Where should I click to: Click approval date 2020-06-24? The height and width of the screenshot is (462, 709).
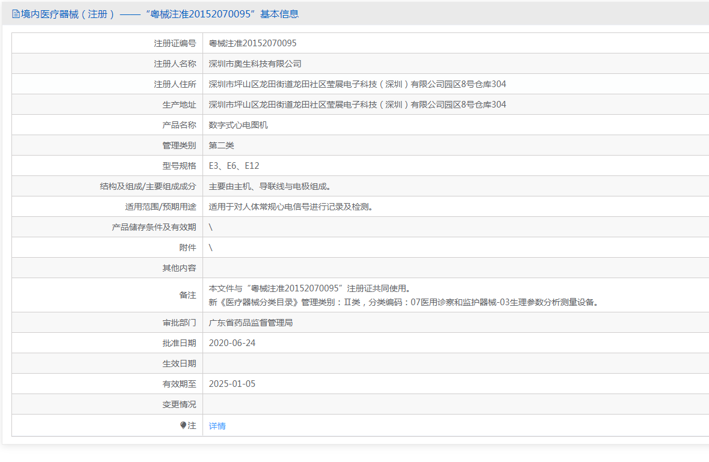(232, 343)
